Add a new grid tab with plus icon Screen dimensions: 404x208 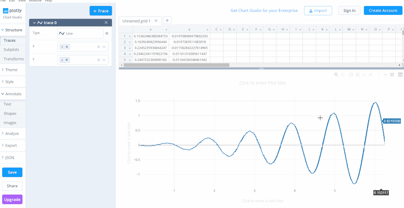point(167,21)
